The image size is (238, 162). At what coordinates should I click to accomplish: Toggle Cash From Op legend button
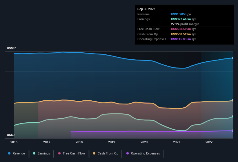tap(106, 154)
